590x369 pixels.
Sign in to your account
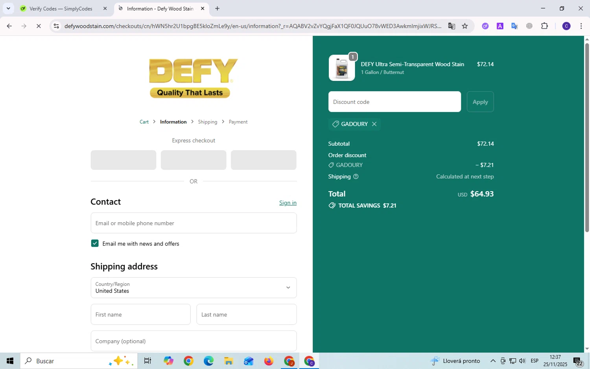click(288, 203)
